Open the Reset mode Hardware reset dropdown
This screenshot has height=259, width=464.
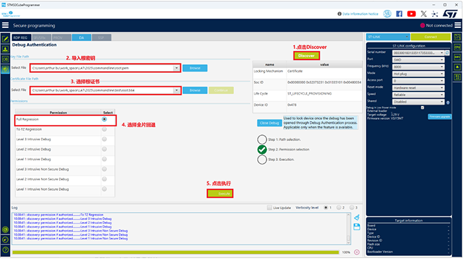(418, 88)
